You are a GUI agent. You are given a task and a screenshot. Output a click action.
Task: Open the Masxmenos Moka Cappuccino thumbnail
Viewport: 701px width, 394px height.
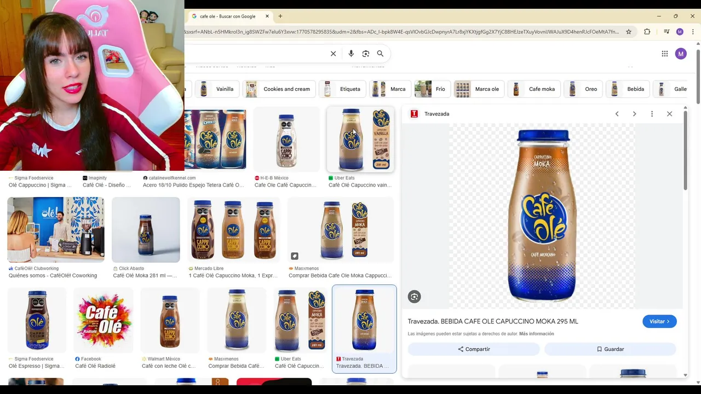click(341, 230)
